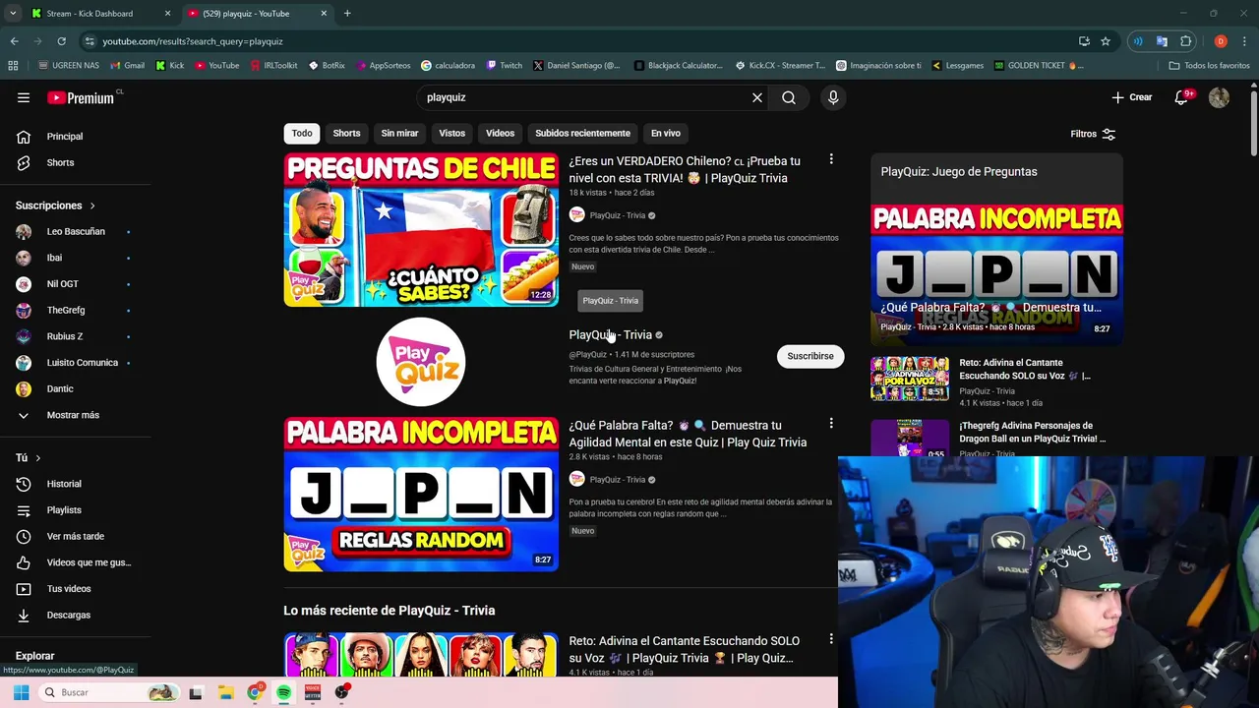Open the tab search dropdown arrow

(13, 14)
